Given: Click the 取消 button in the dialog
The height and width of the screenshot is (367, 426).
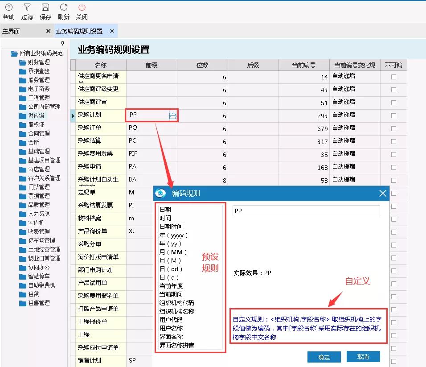Looking at the screenshot, I should point(363,357).
